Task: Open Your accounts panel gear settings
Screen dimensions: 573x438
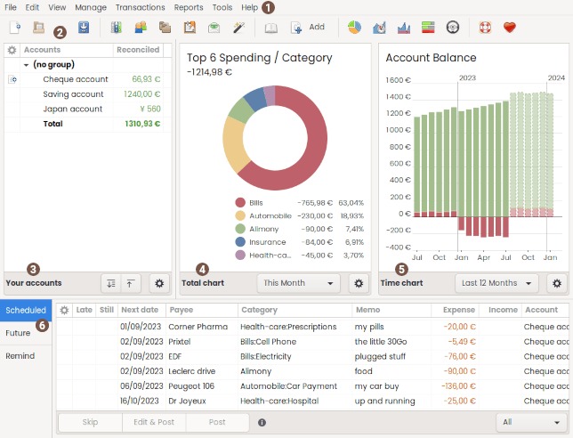Action: [x=160, y=283]
